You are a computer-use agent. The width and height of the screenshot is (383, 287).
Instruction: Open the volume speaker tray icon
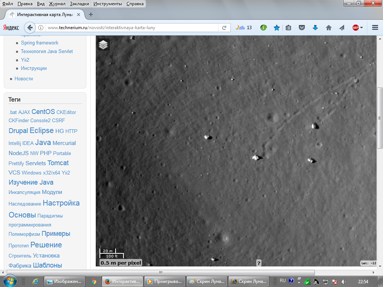click(x=343, y=282)
